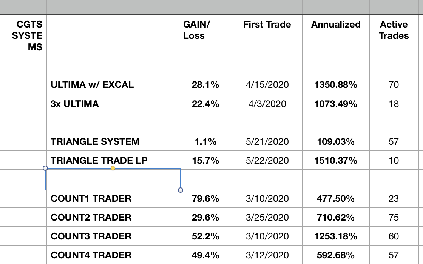Select the active trades value 75
The width and height of the screenshot is (423, 264).
(394, 218)
